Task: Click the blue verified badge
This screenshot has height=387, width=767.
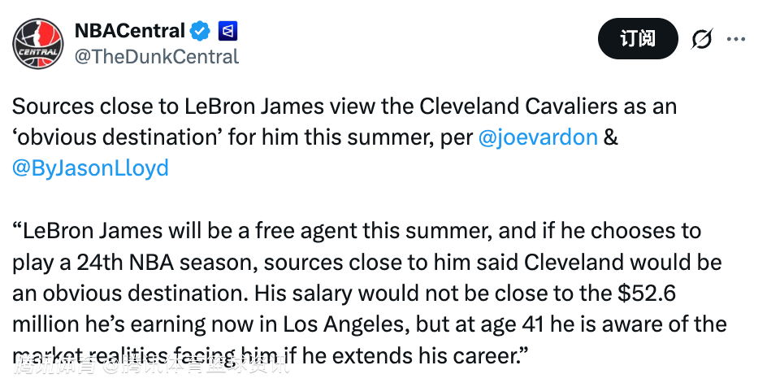Action: (x=200, y=32)
